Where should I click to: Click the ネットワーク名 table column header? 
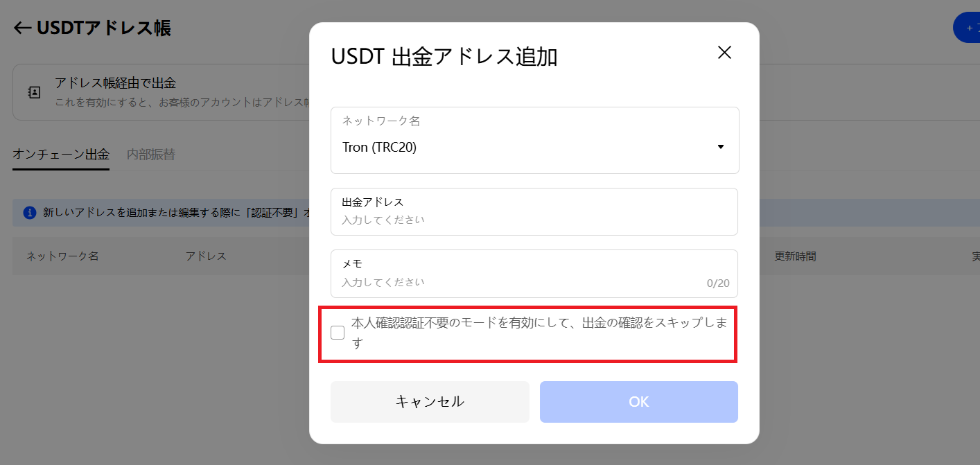[x=62, y=256]
